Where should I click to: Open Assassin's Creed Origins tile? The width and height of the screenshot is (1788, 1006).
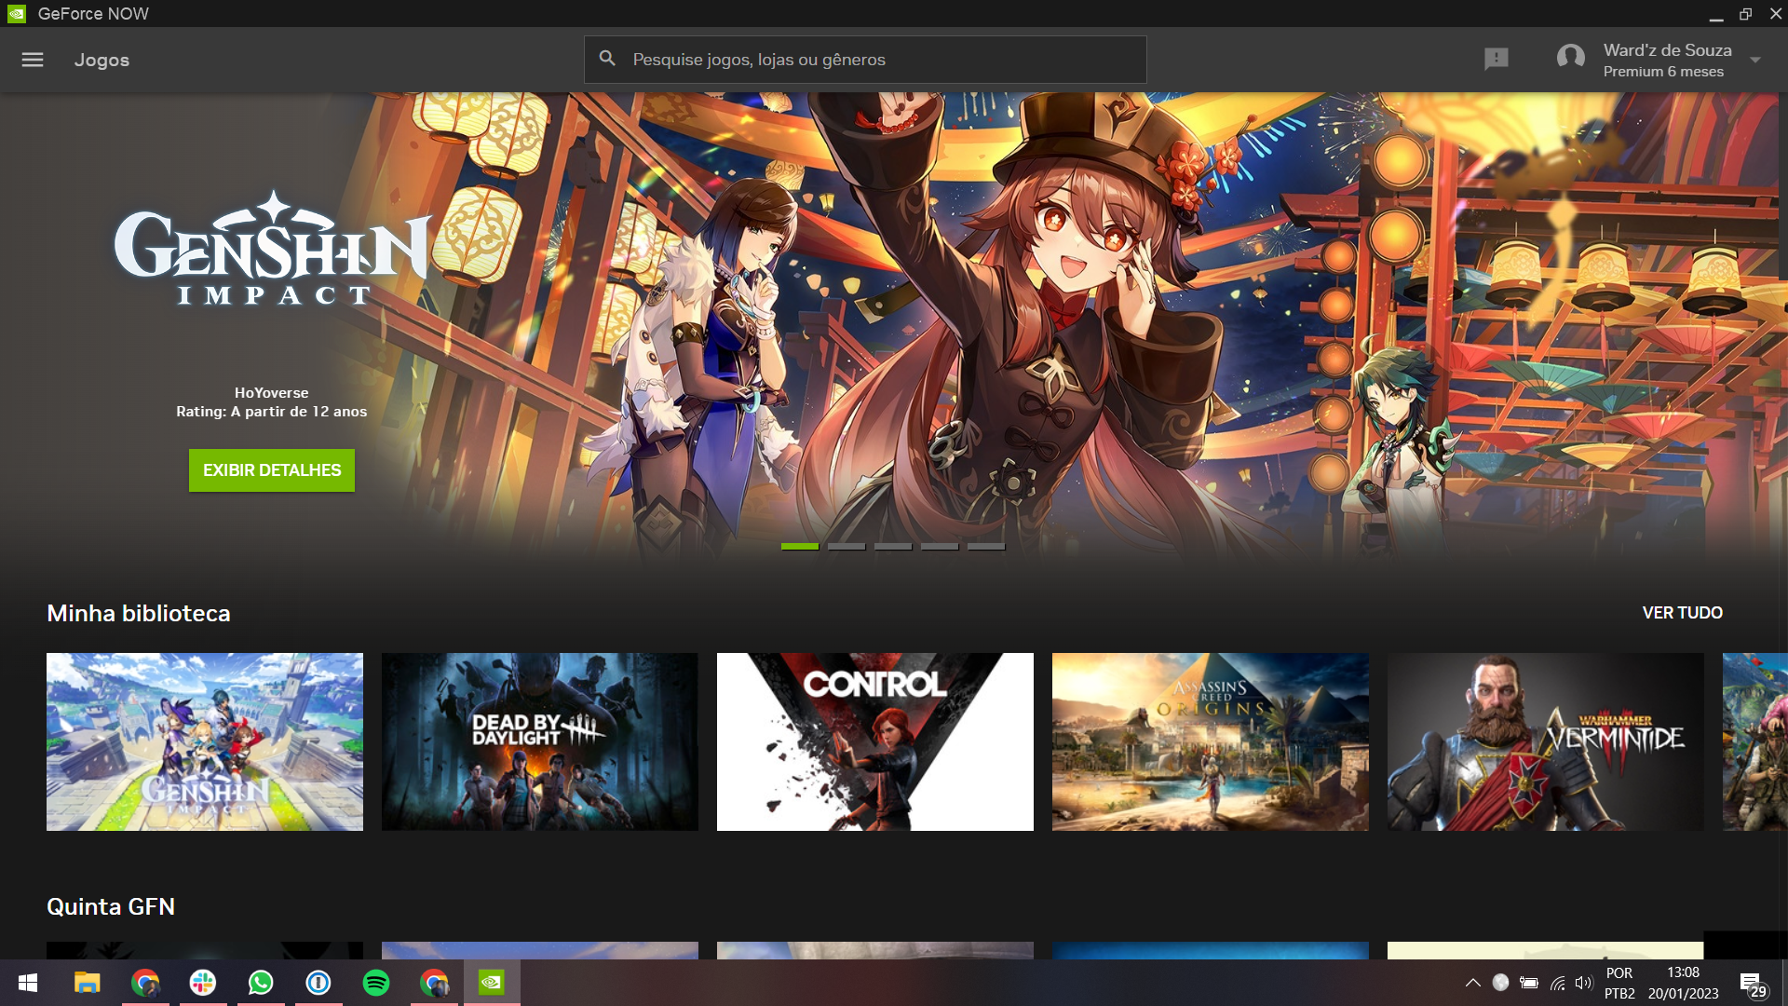pos(1211,741)
